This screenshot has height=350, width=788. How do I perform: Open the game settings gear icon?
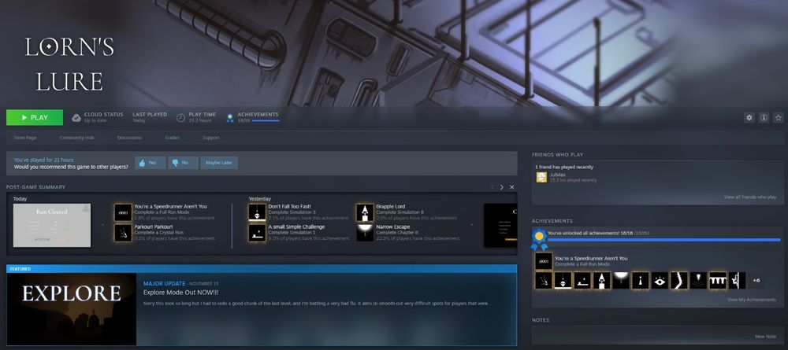(749, 118)
